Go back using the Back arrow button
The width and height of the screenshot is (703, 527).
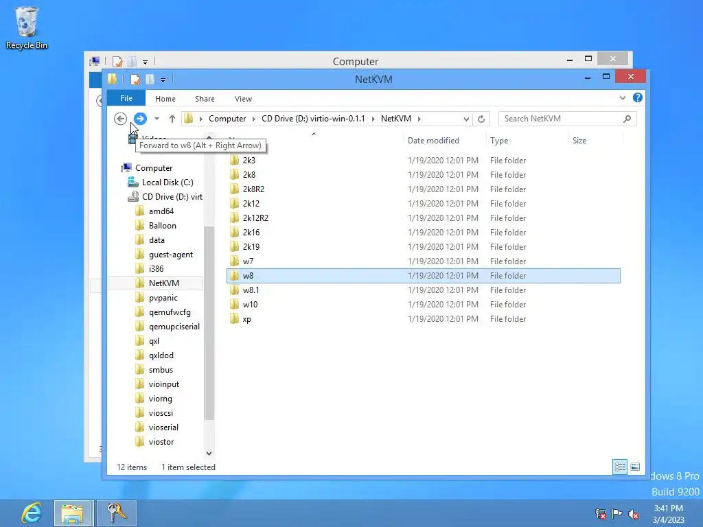120,119
